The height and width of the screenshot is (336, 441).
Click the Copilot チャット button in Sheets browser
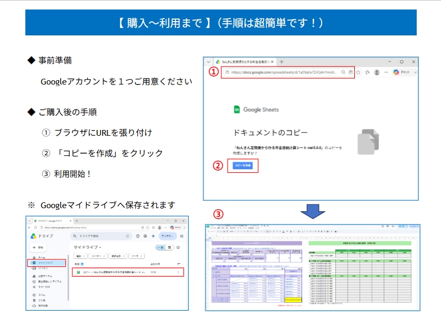(401, 72)
